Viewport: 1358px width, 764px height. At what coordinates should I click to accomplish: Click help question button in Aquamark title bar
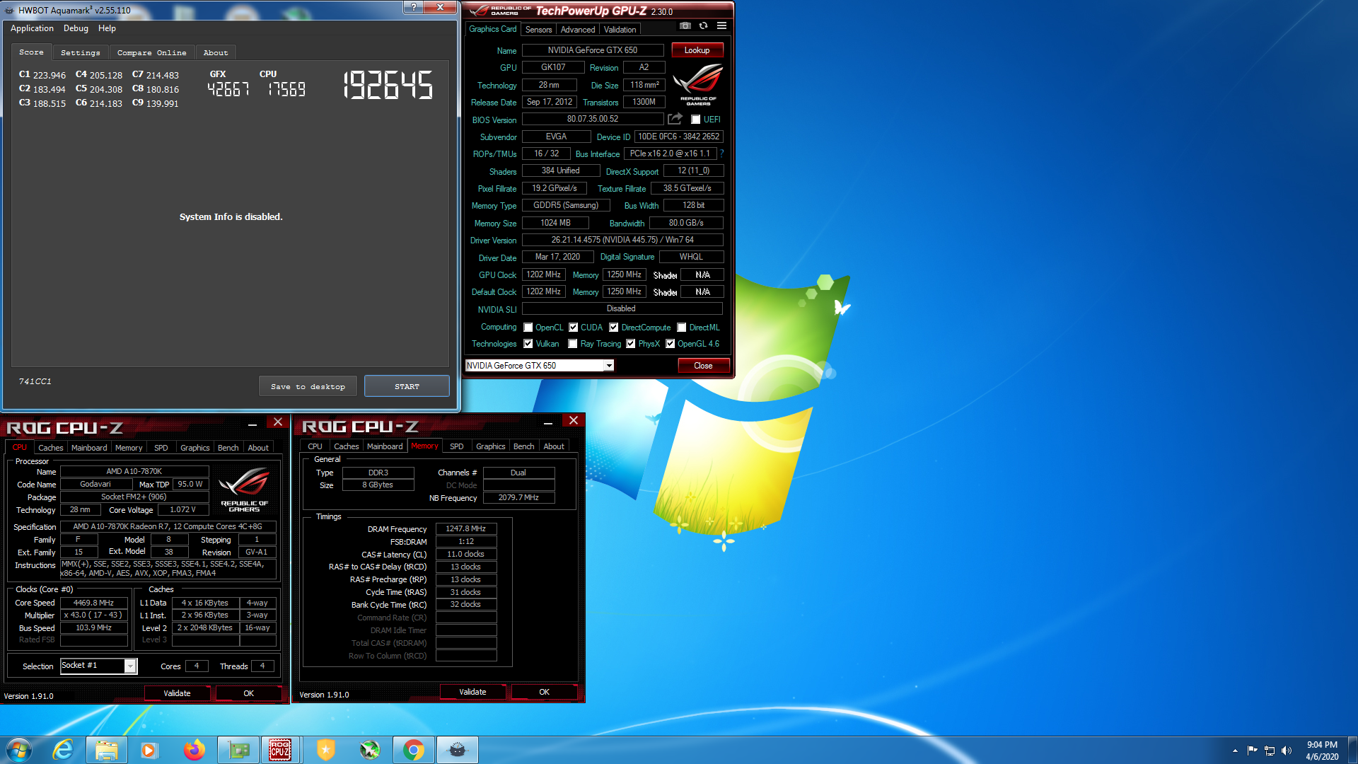coord(414,8)
